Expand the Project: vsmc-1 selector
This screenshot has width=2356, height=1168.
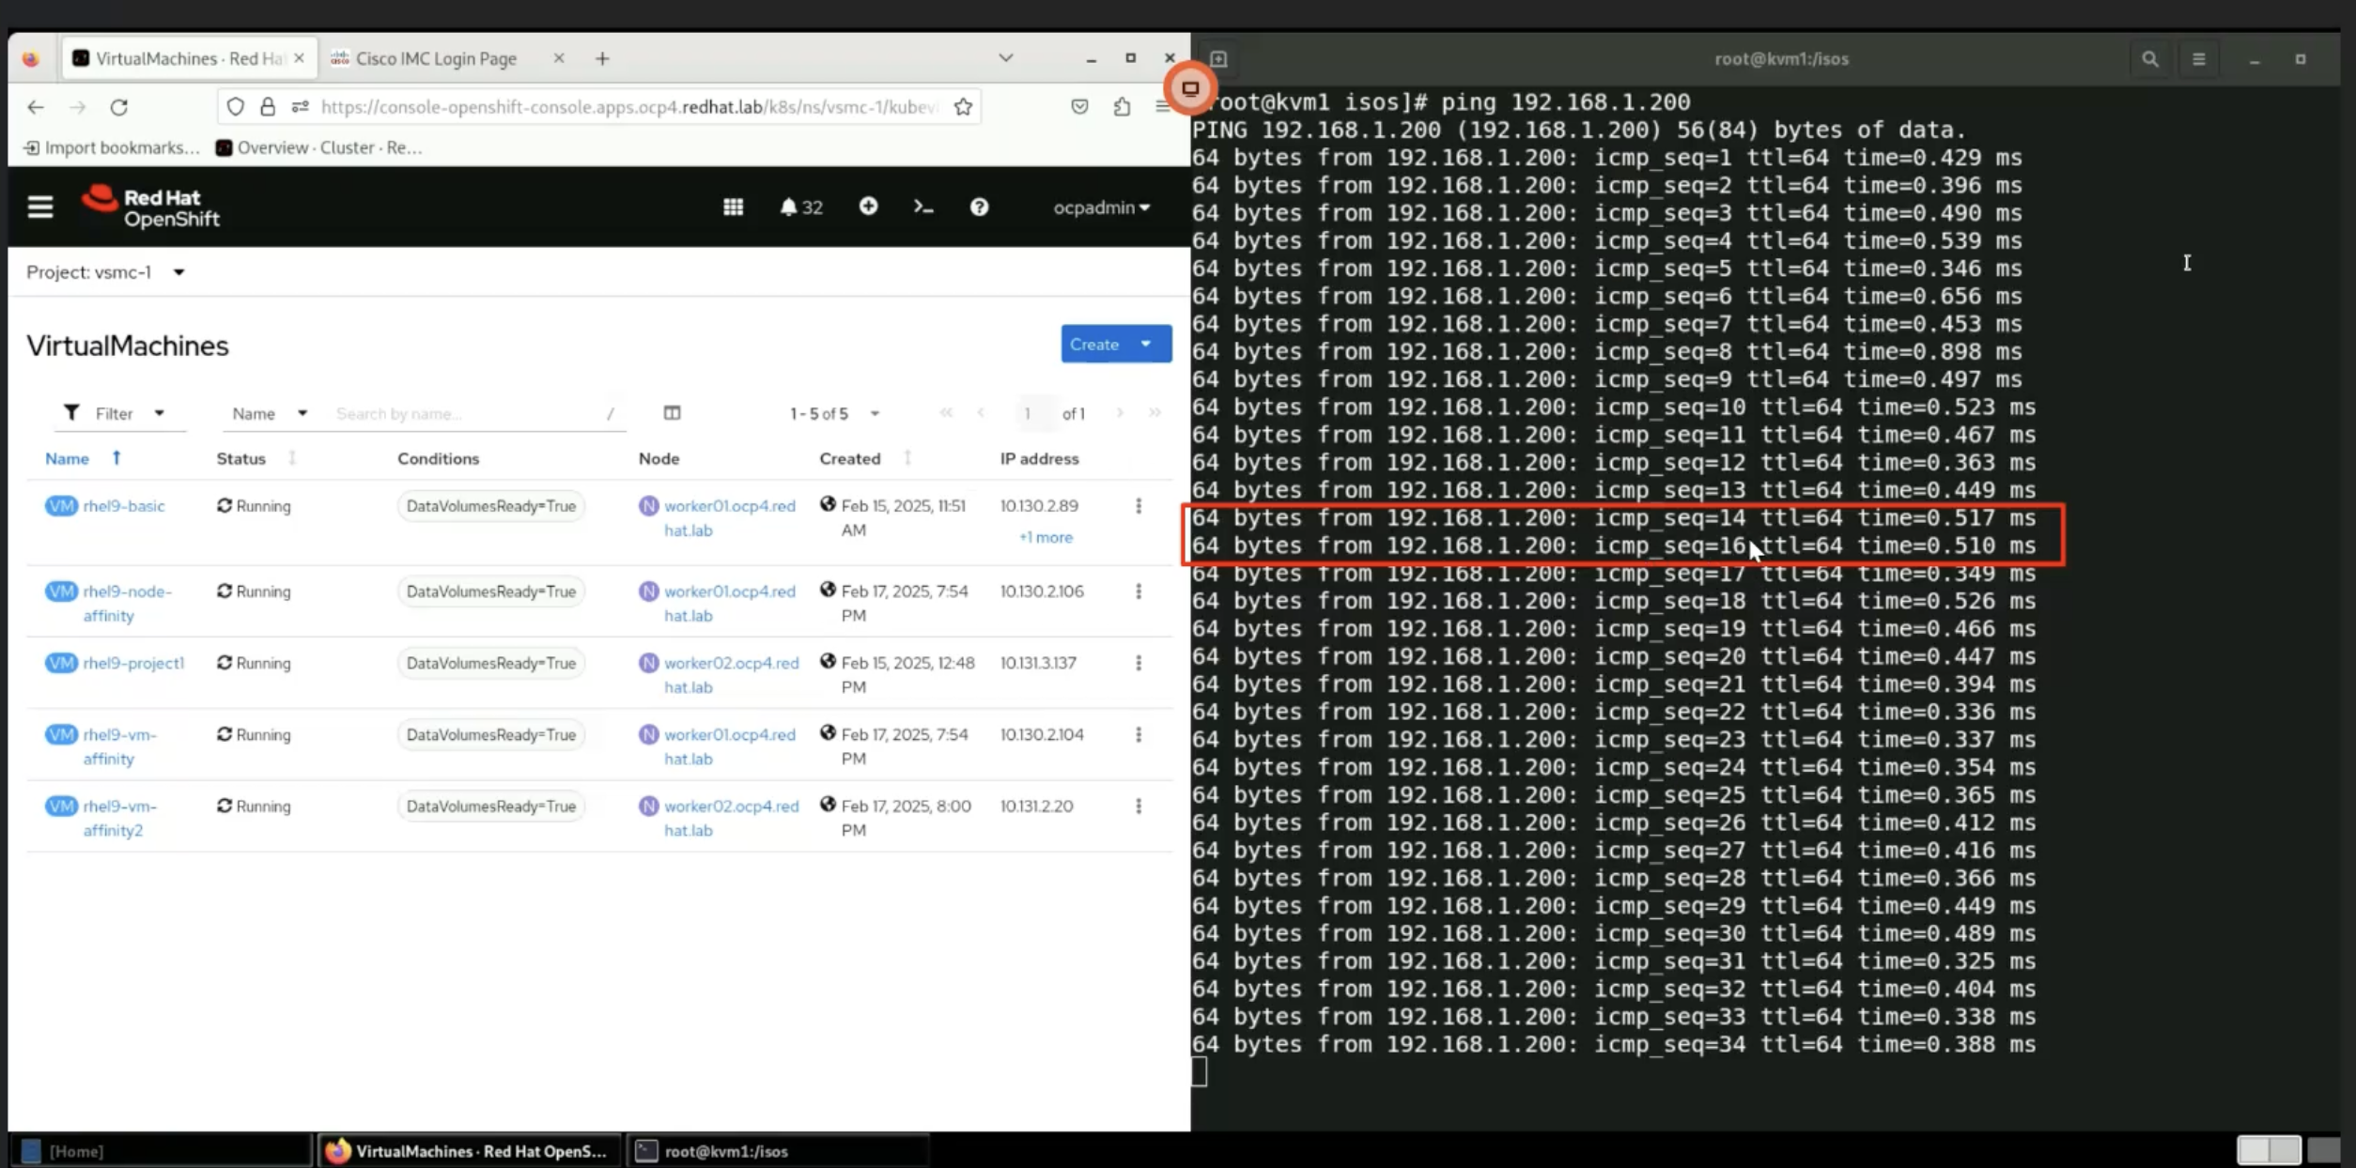(105, 272)
